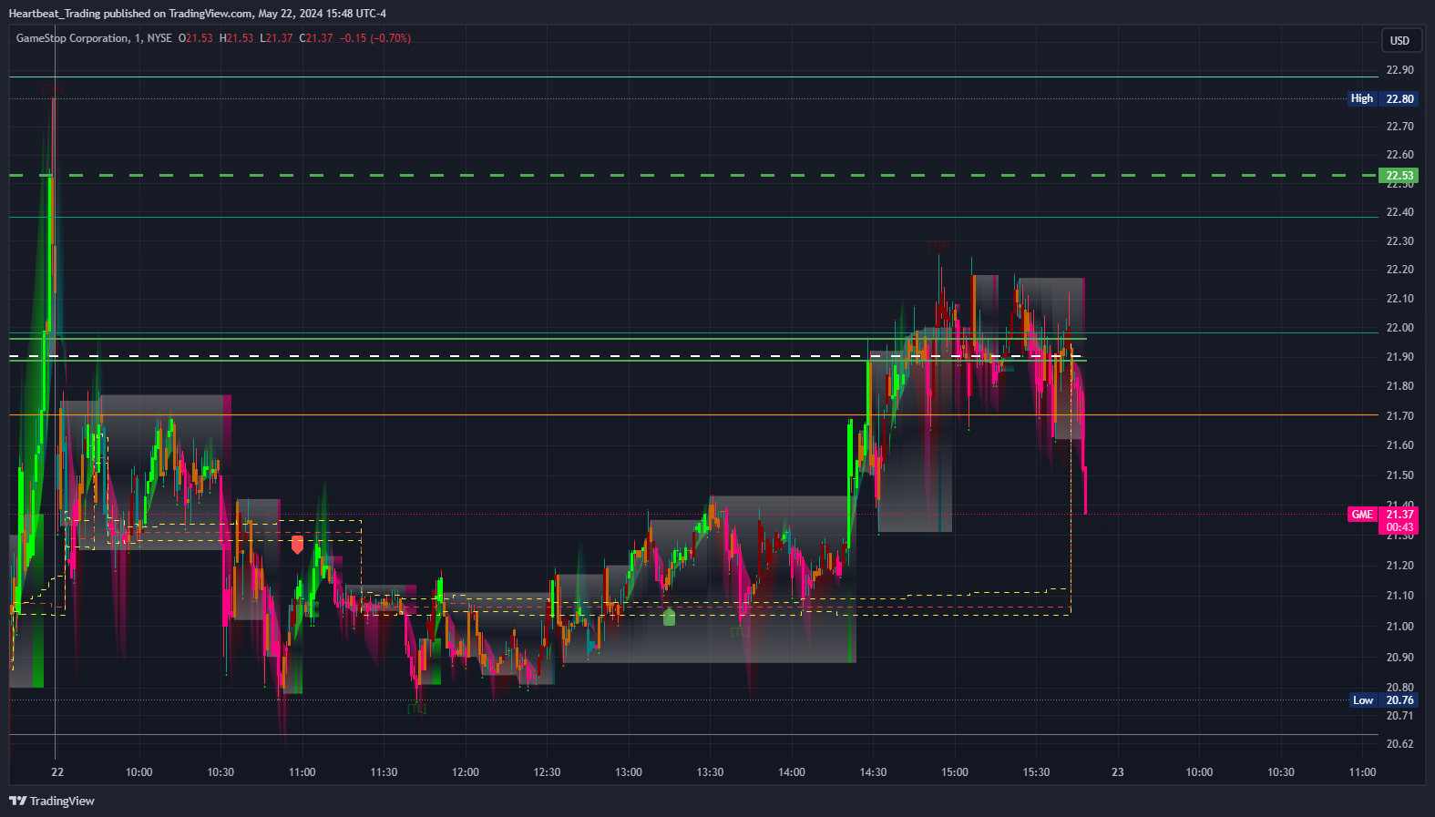Click the 14:30 time axis label
Viewport: 1435px width, 817px height.
click(873, 772)
